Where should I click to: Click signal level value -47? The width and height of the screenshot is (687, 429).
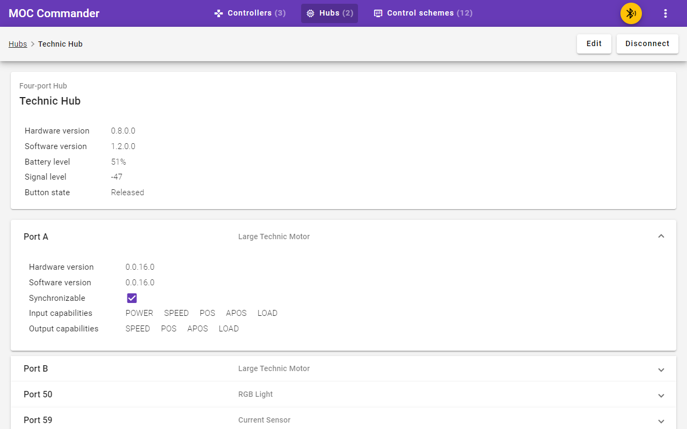point(117,177)
